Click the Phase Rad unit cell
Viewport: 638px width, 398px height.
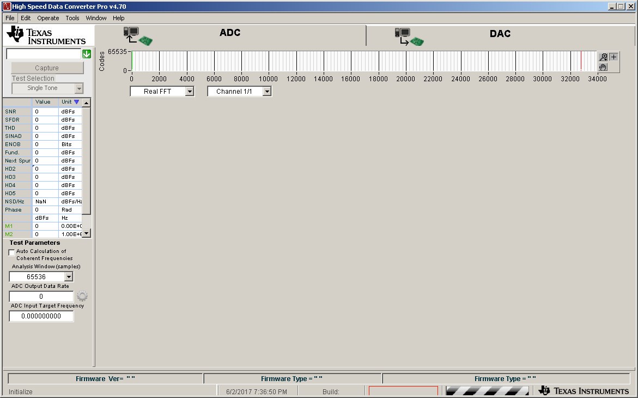(x=70, y=210)
